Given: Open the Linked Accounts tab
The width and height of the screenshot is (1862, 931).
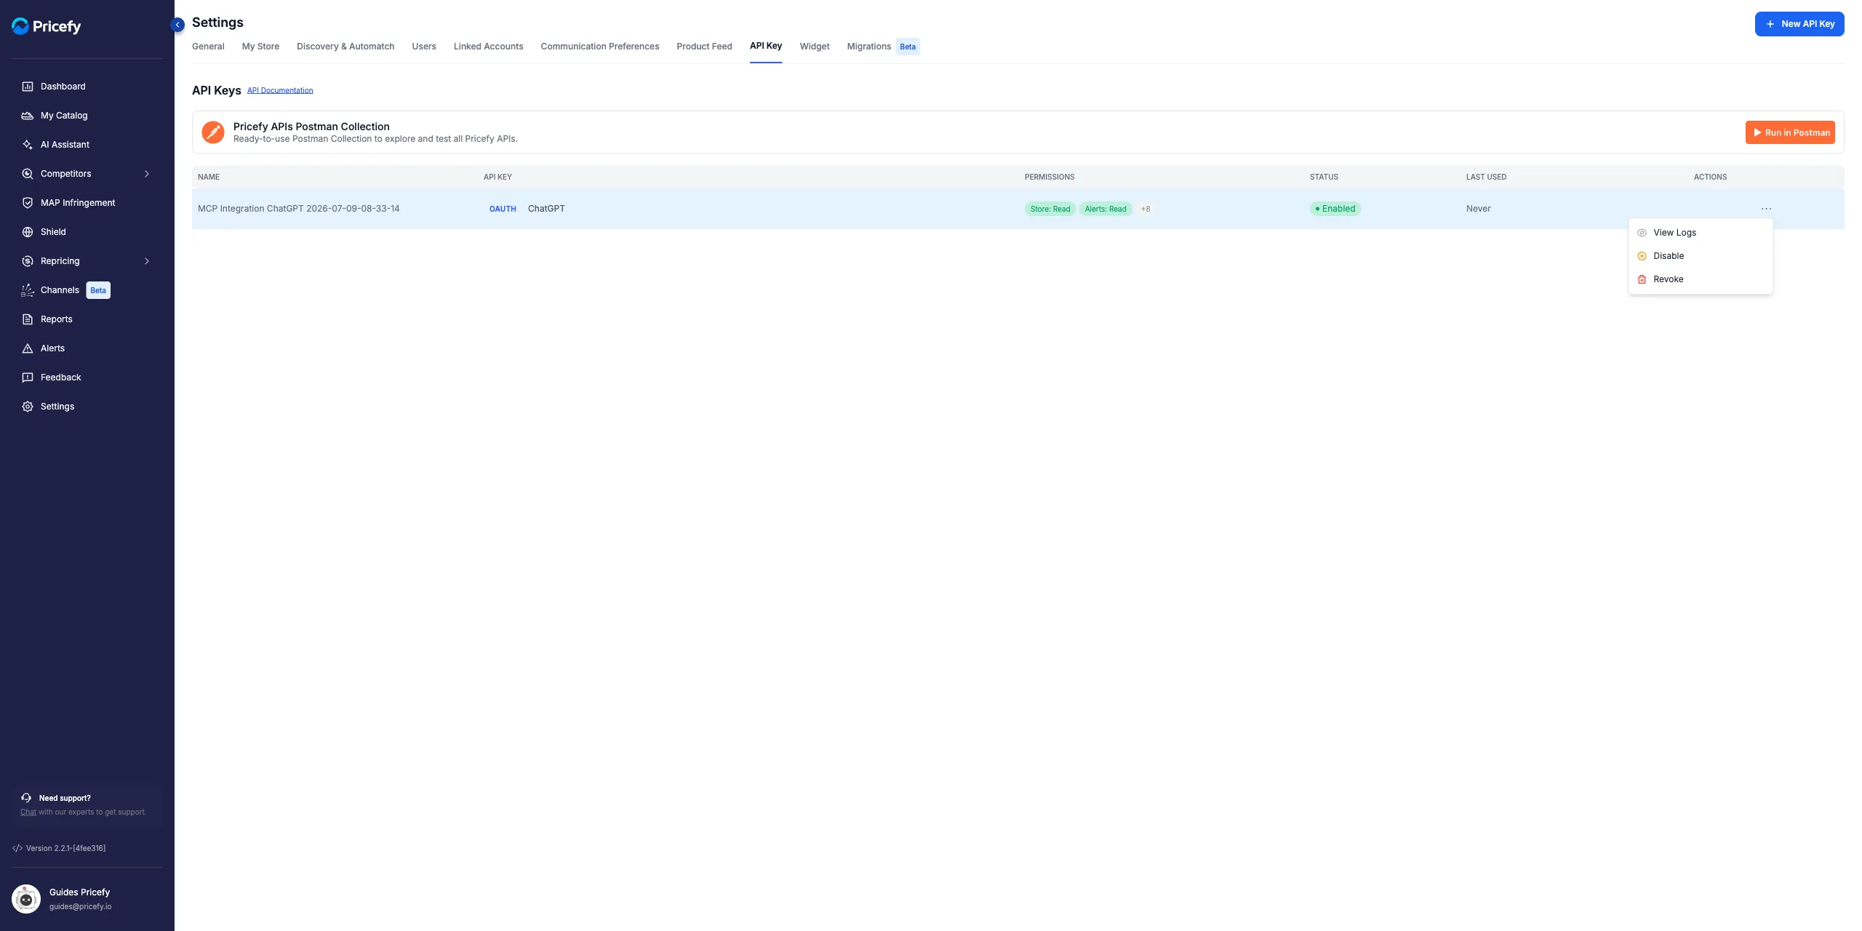Looking at the screenshot, I should coord(488,47).
